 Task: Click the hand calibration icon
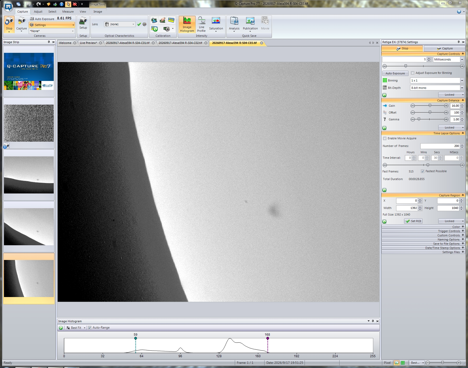tap(163, 20)
